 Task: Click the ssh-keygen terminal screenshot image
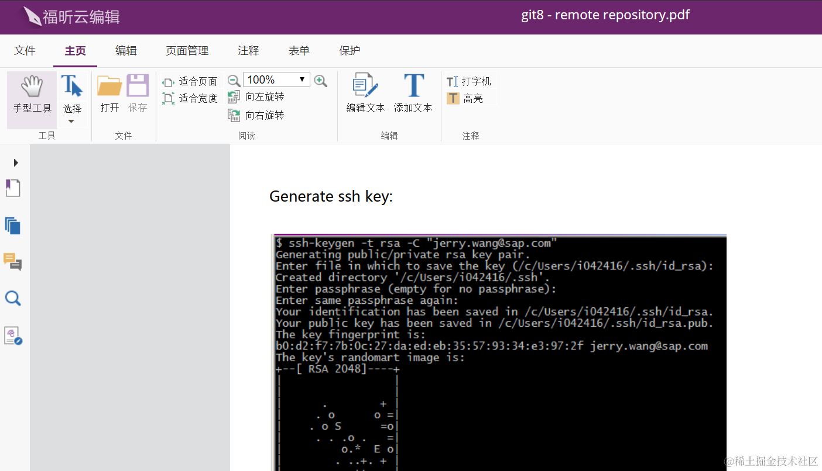point(499,352)
